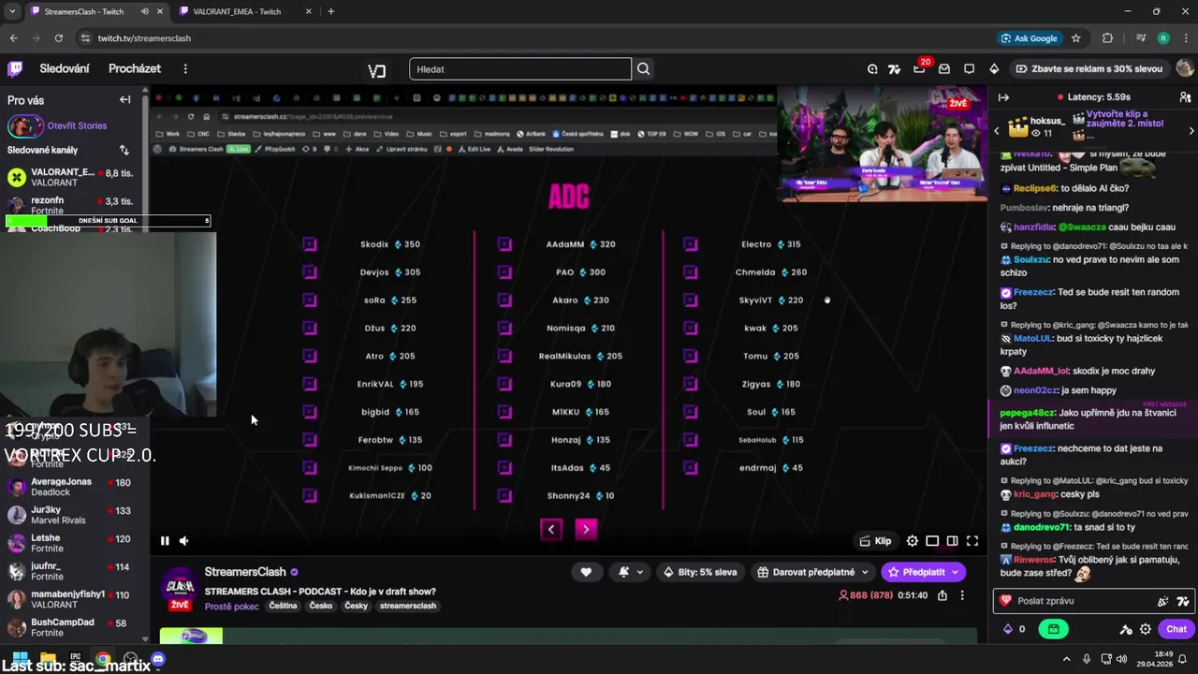Open the chat community users list icon
Screen dimensions: 1198x674
point(1185,97)
